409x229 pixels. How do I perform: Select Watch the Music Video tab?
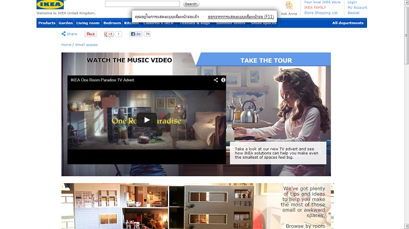129,61
